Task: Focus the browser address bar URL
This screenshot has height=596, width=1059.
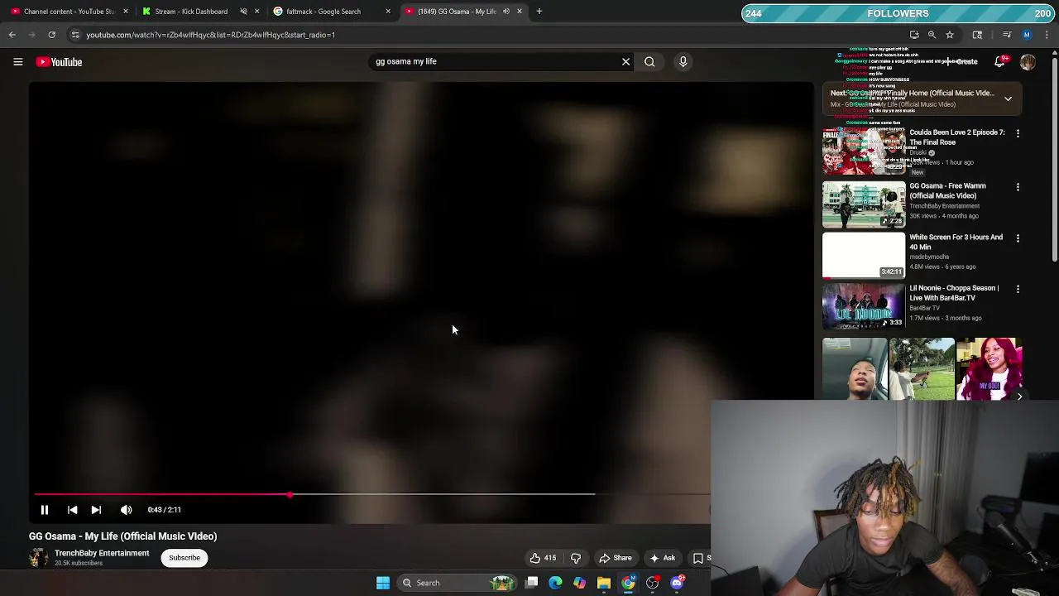Action: (x=210, y=35)
